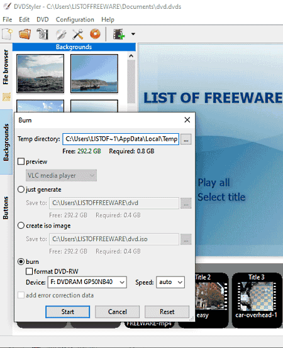Switch to the File browser side tab
Image resolution: width=283 pixels, height=348 pixels.
click(x=6, y=67)
